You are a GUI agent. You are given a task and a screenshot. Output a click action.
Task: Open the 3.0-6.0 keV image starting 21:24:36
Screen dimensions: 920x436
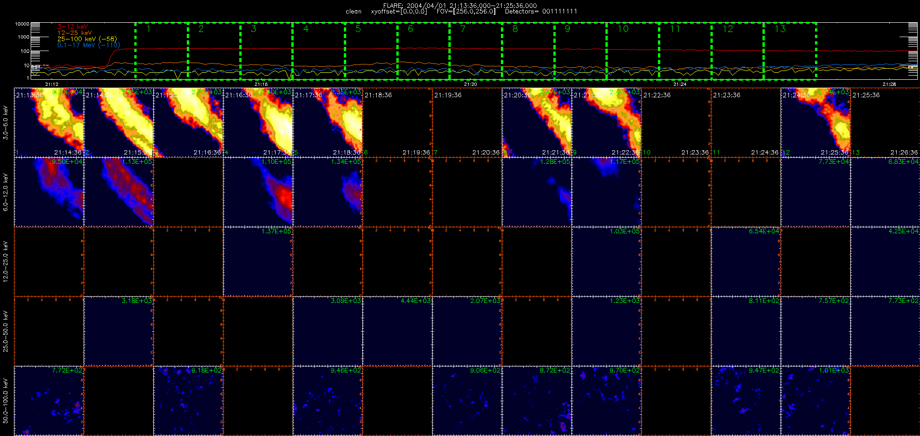(816, 122)
